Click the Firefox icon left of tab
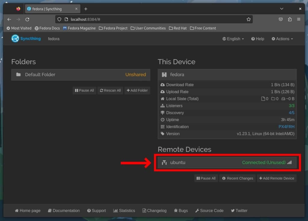The width and height of the screenshot is (308, 221). click(18, 9)
